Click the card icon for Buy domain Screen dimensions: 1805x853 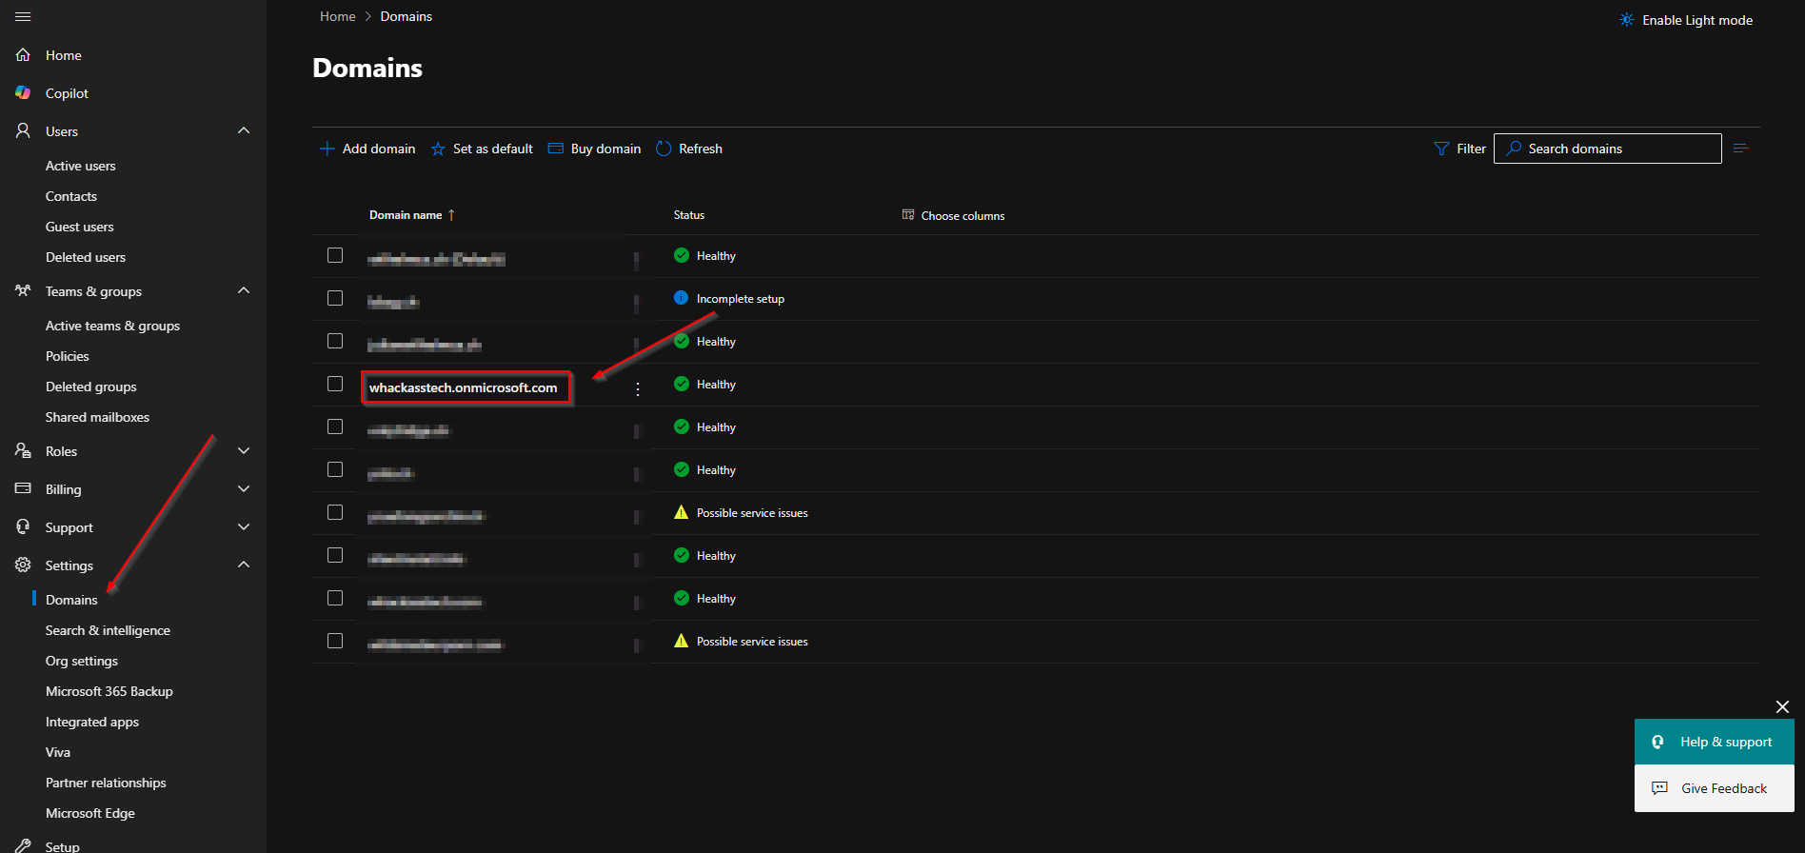(556, 149)
